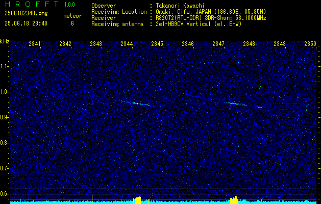Click the 2342 time axis label
This screenshot has height=204, width=321.
point(65,44)
